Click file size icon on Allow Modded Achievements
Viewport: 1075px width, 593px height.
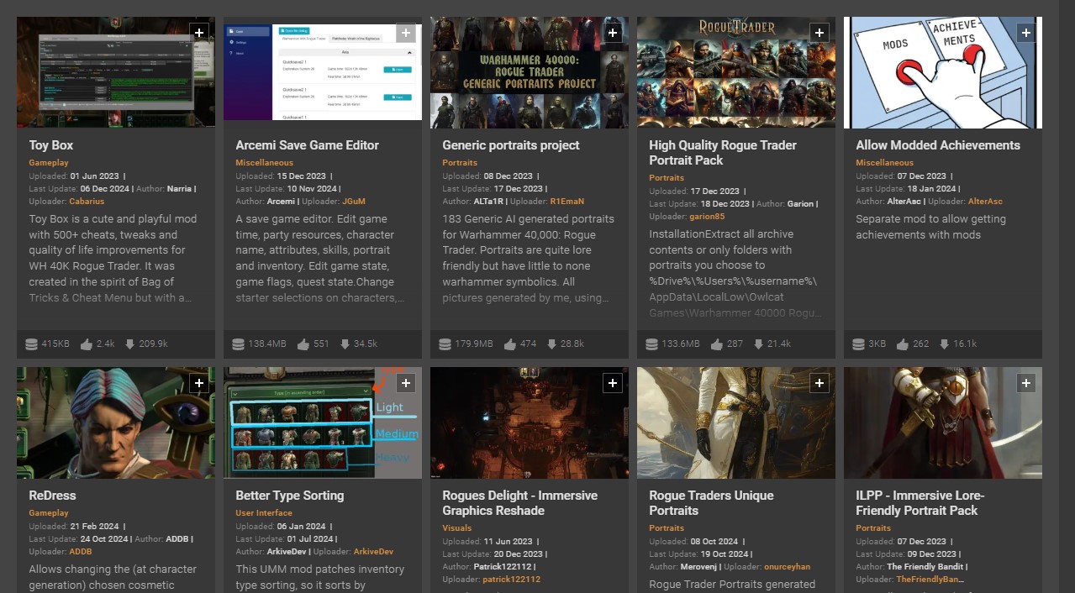(858, 344)
